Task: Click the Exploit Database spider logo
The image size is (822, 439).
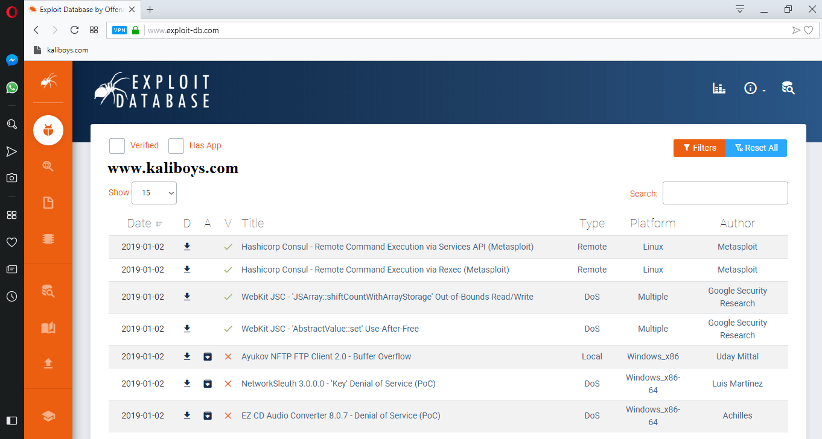Action: [152, 91]
